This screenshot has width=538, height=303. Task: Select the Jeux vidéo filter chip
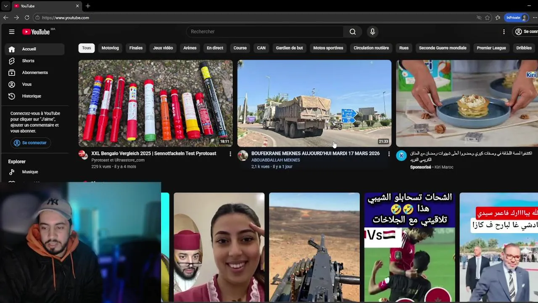point(163,48)
